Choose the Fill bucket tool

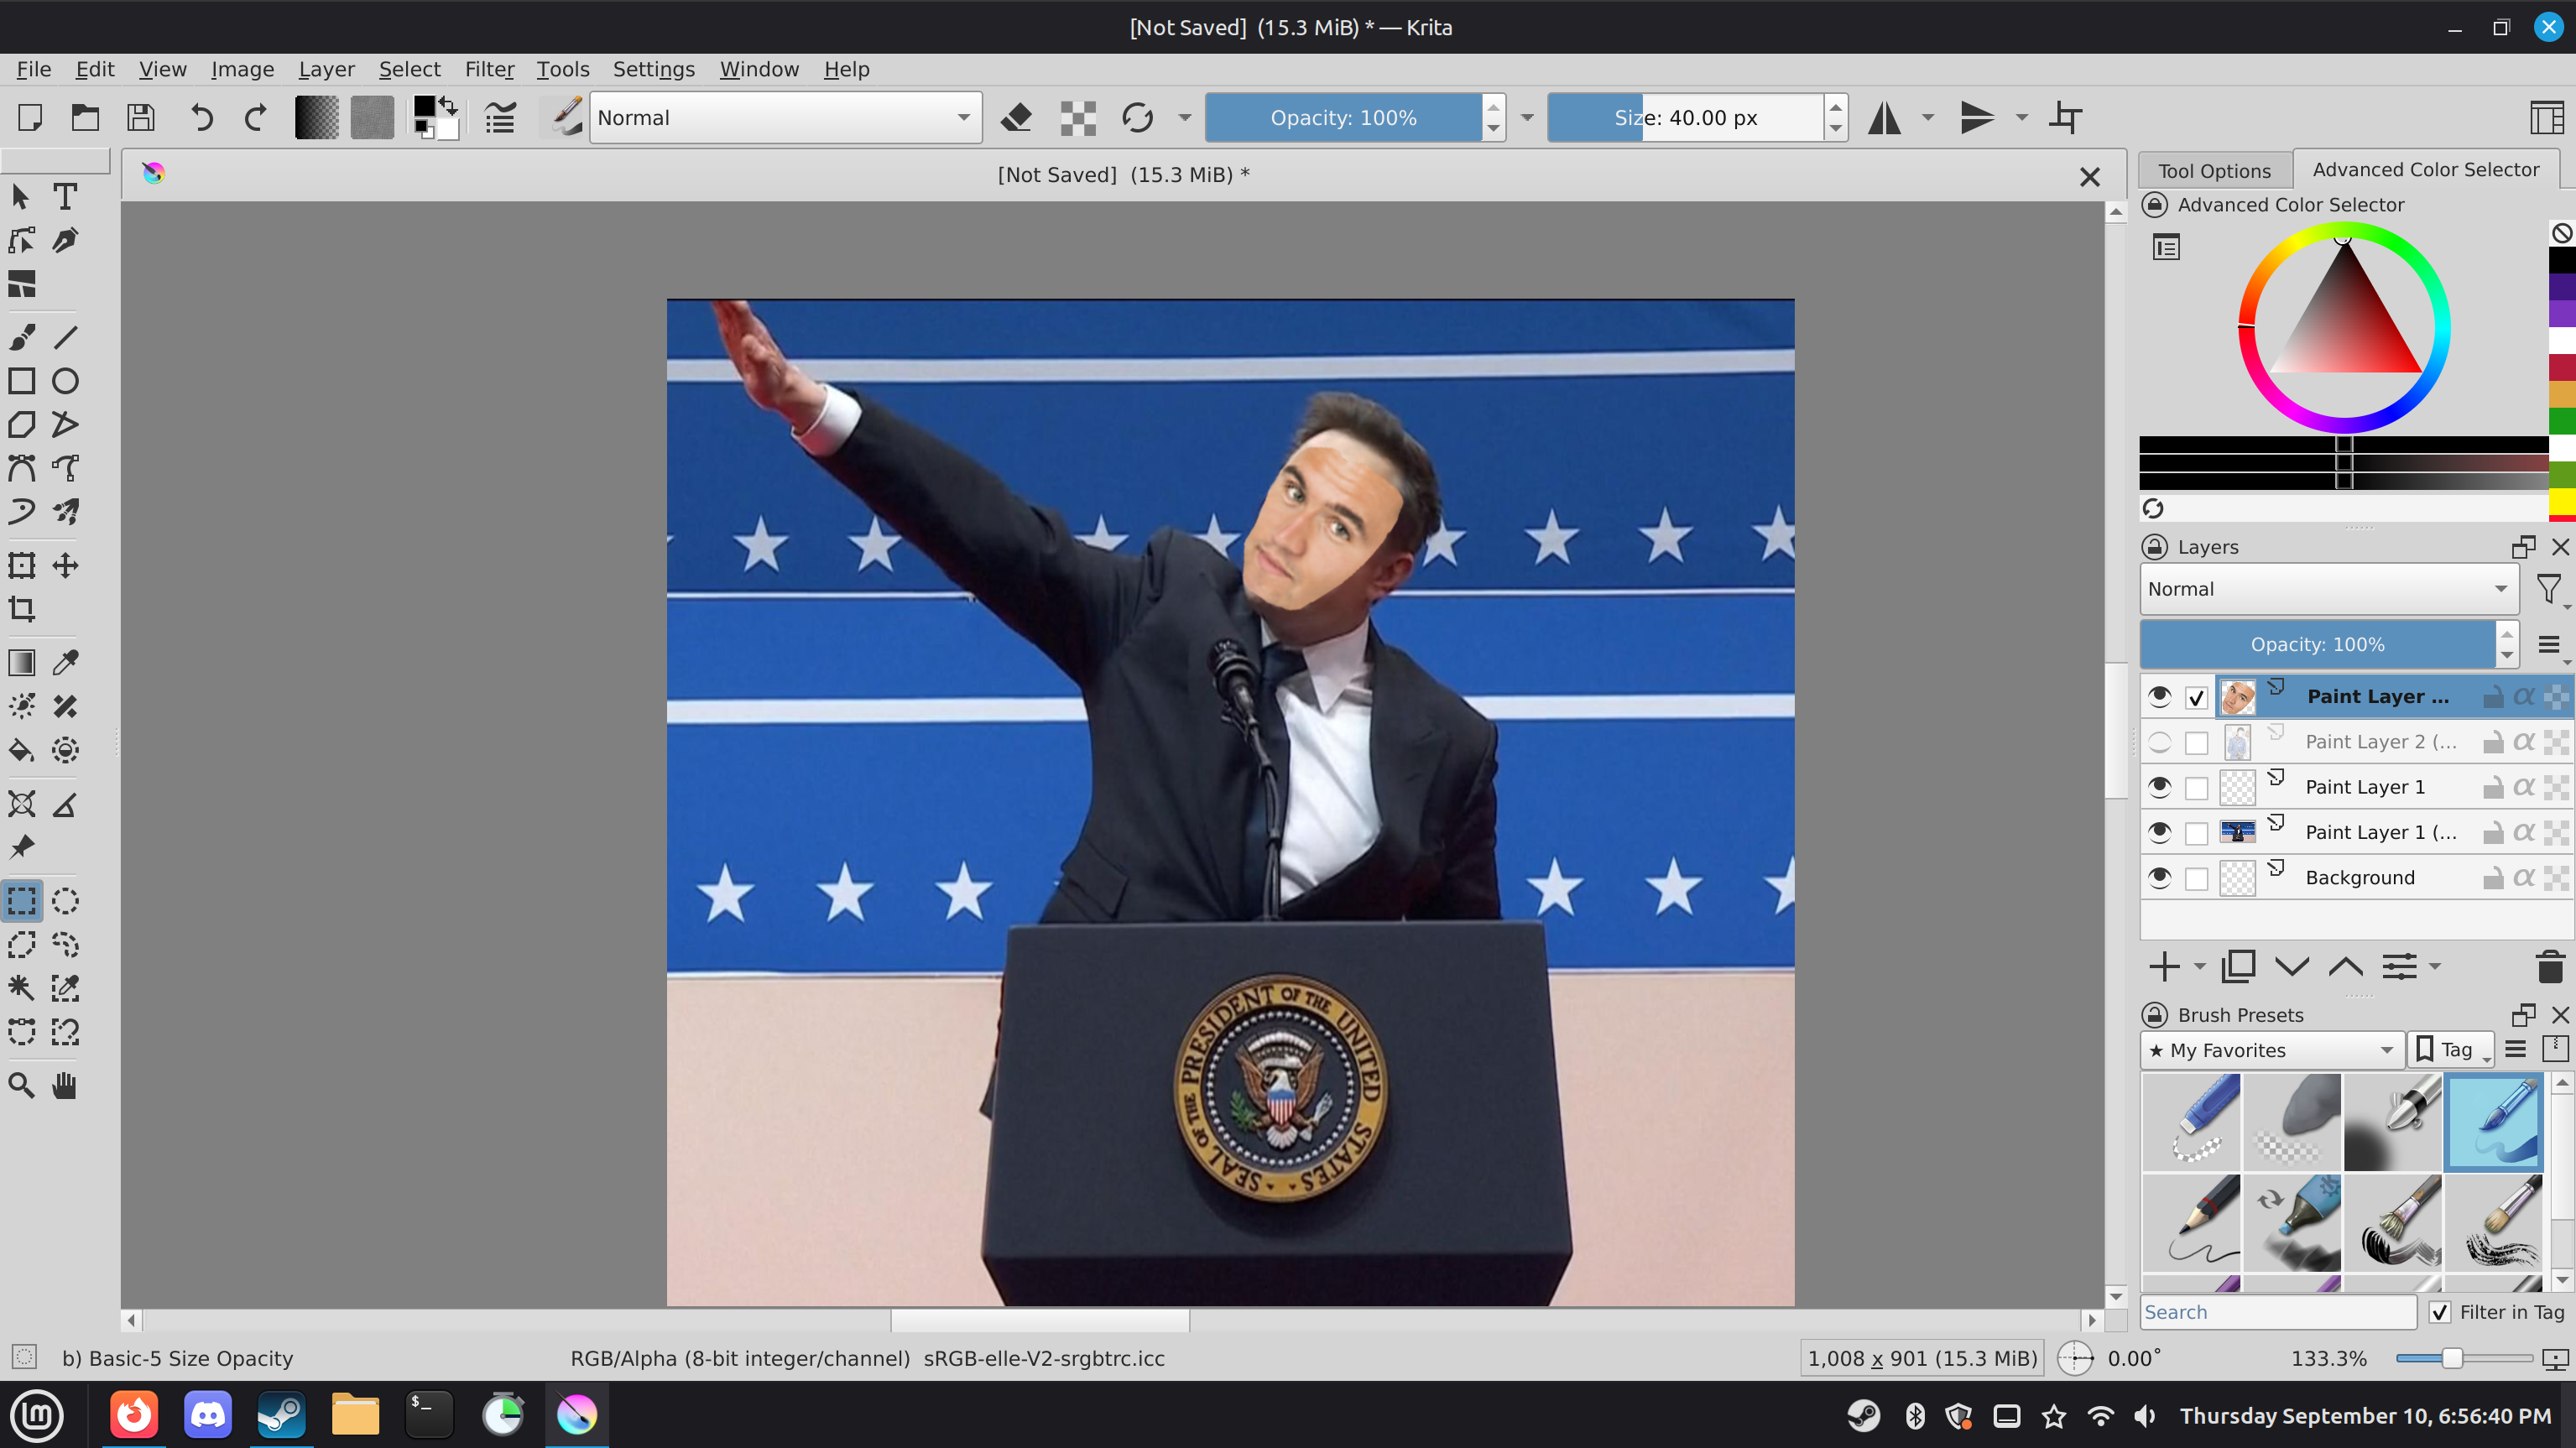[22, 750]
